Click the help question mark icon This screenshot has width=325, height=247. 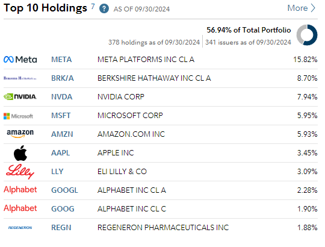[104, 9]
